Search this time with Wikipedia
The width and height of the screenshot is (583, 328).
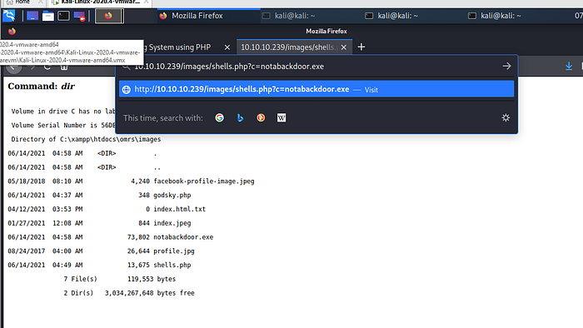pyautogui.click(x=282, y=117)
